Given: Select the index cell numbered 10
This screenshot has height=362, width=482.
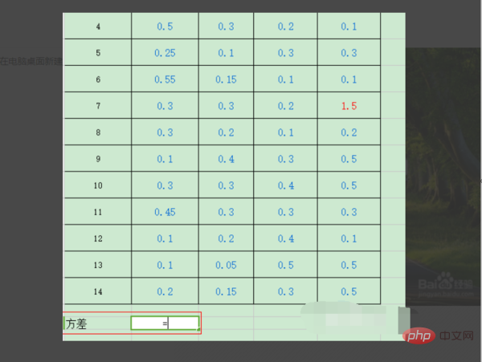Looking at the screenshot, I should 98,185.
